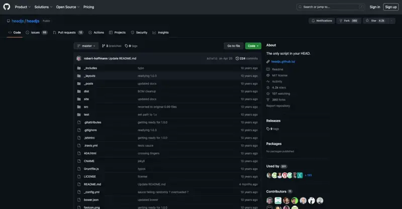Click the dist folder icon
402x209 pixels.
(x=79, y=91)
